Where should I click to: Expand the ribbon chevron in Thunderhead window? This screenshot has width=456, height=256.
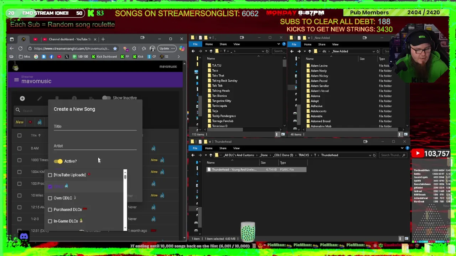(x=402, y=148)
